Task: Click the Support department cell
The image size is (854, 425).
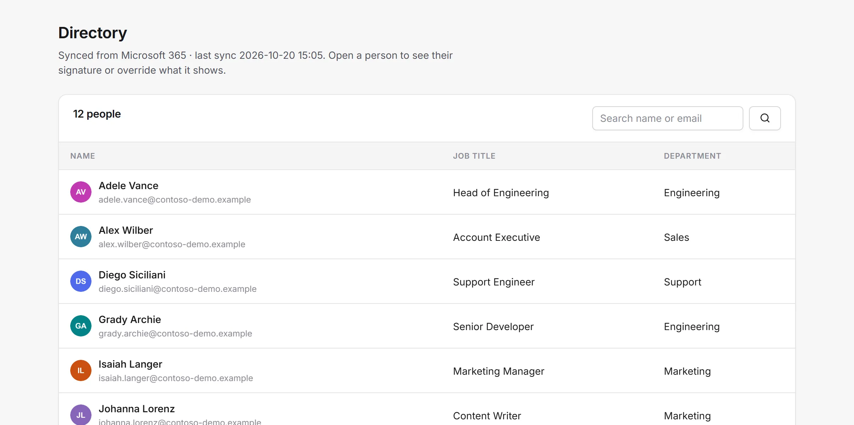Action: click(x=682, y=282)
